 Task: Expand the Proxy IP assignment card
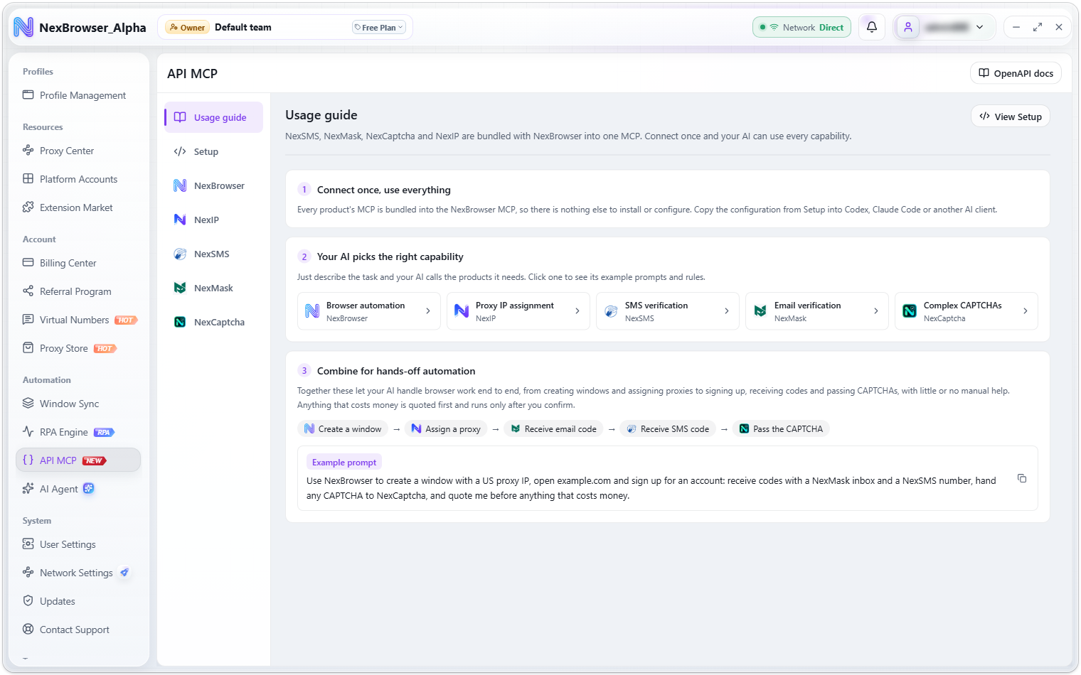[518, 311]
